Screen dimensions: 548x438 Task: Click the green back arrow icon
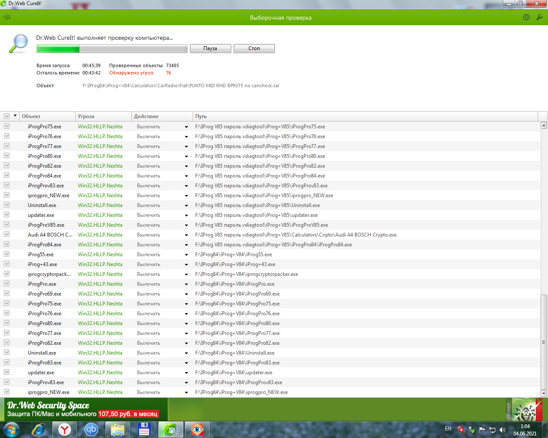pyautogui.click(x=7, y=18)
